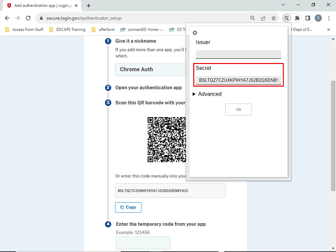Open the Chrome Extensions puzzle icon

pos(297,18)
